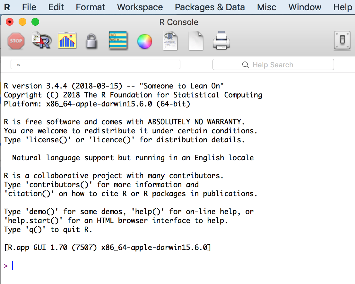Click the working directory path field
This screenshot has width=355, height=284.
95,65
